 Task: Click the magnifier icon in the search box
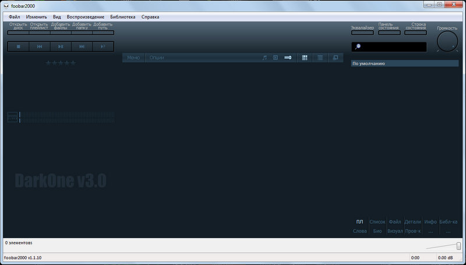pyautogui.click(x=358, y=47)
